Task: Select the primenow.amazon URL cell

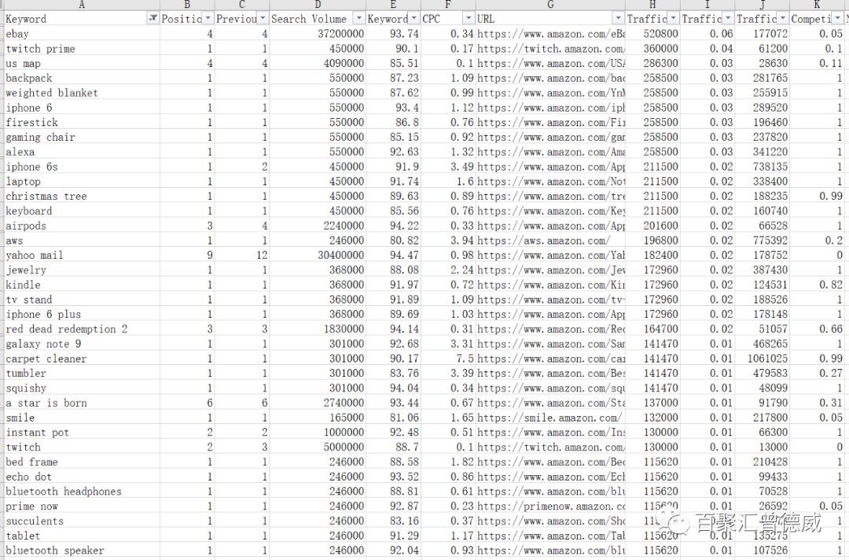Action: pos(550,507)
